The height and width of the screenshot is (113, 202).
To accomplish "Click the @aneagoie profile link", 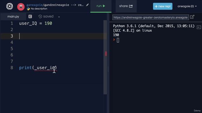I will 34,5.
